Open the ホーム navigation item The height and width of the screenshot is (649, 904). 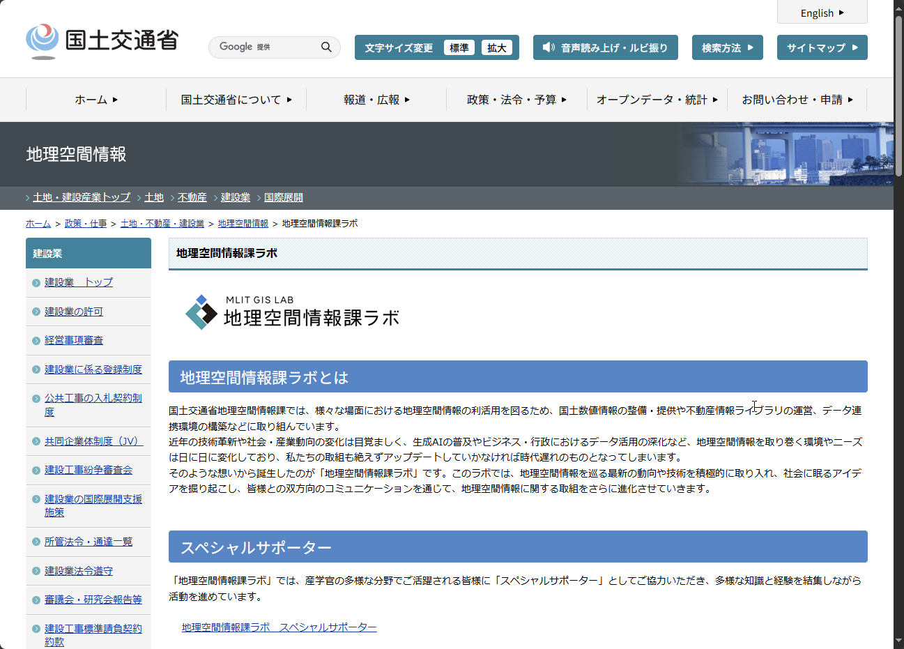pos(95,100)
